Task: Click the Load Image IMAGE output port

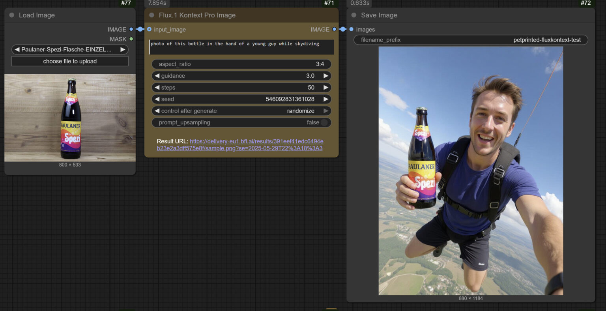Action: (131, 29)
